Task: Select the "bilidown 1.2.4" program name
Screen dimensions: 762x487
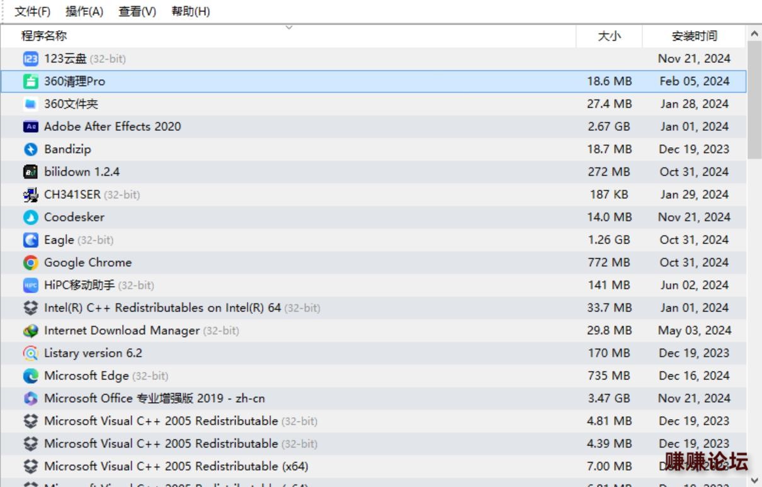Action: (82, 172)
